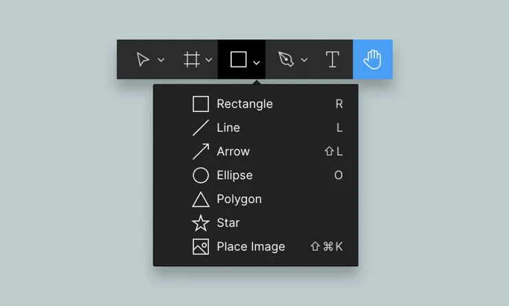Click the triangle icon beside Polygon
The width and height of the screenshot is (509, 306).
click(200, 200)
